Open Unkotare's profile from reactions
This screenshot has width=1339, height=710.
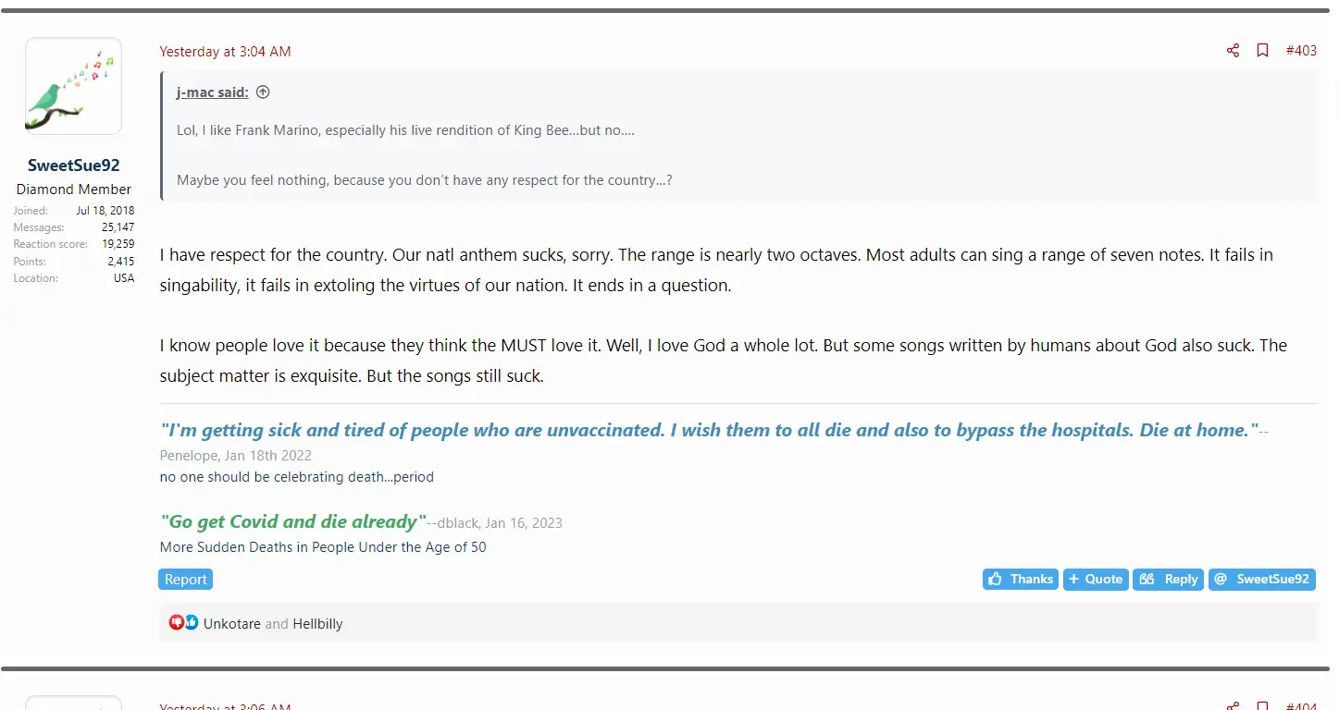231,624
